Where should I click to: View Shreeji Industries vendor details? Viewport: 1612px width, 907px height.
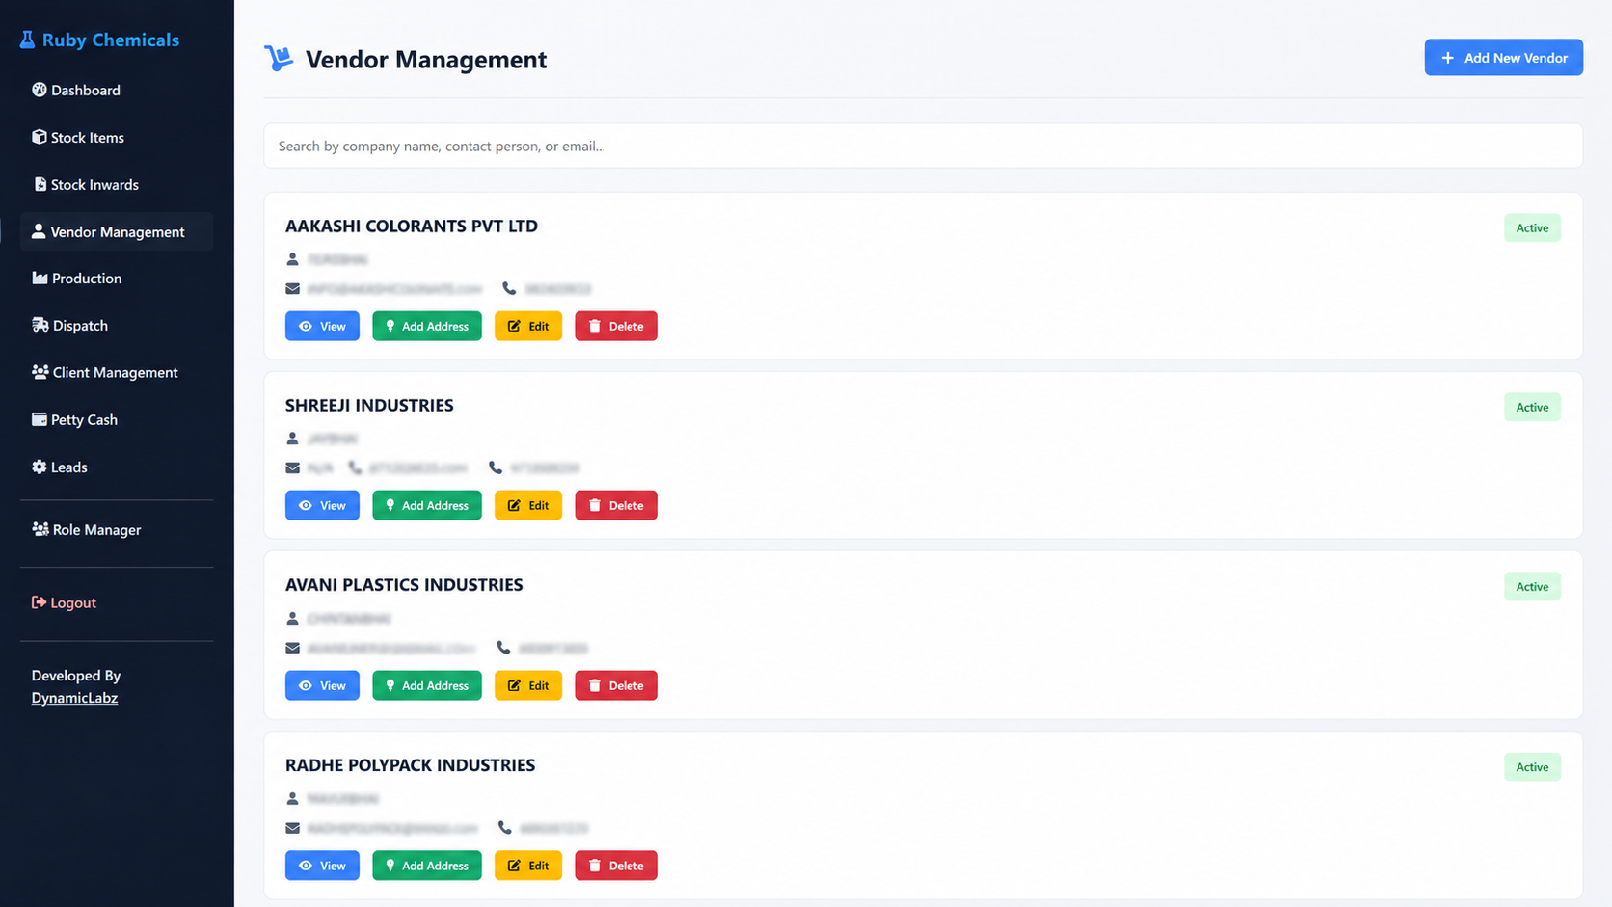tap(322, 505)
